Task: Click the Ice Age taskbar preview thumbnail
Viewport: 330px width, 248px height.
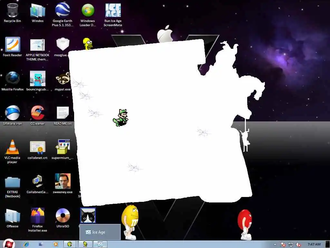Action: tap(100, 232)
